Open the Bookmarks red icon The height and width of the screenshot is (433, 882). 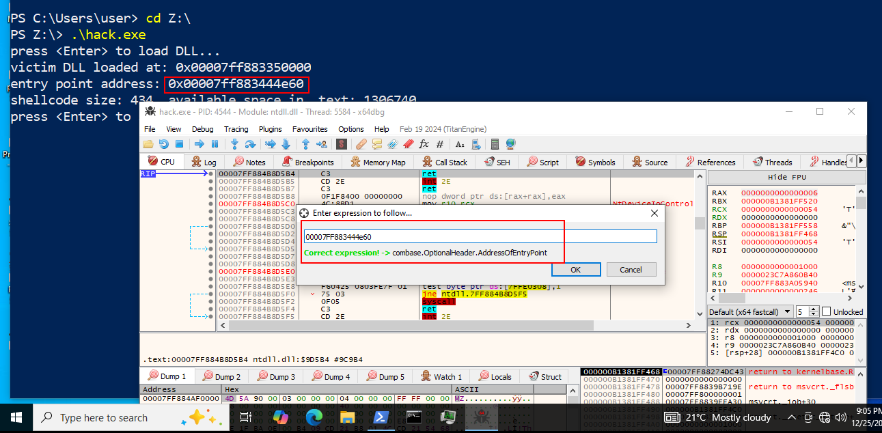pyautogui.click(x=409, y=144)
